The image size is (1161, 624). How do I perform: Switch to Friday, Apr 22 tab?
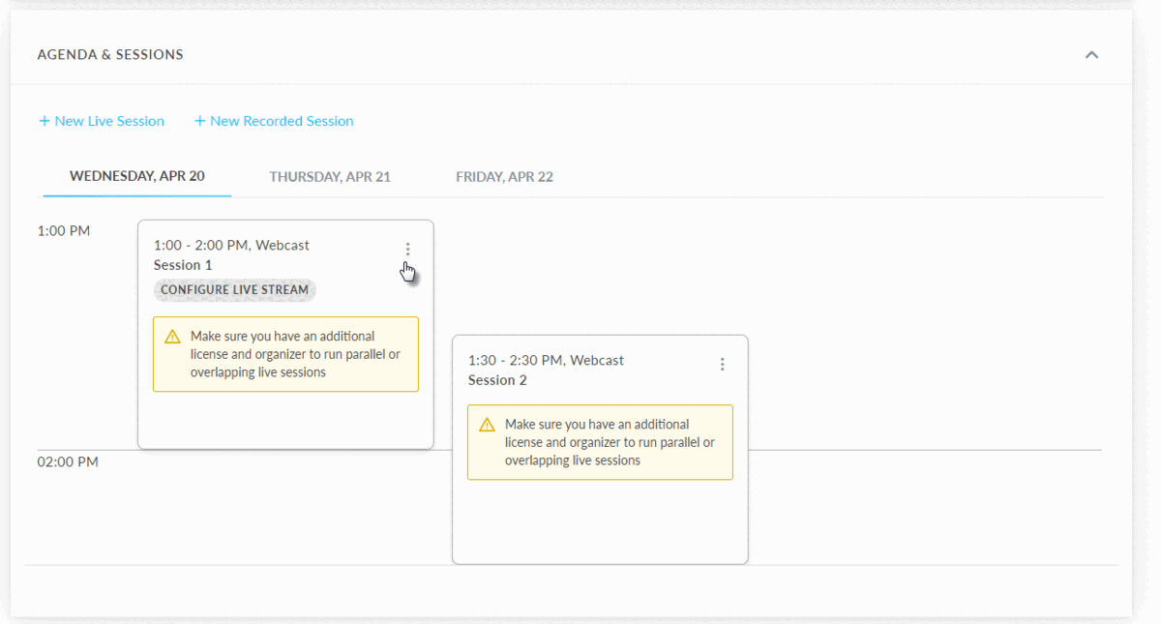pyautogui.click(x=504, y=177)
